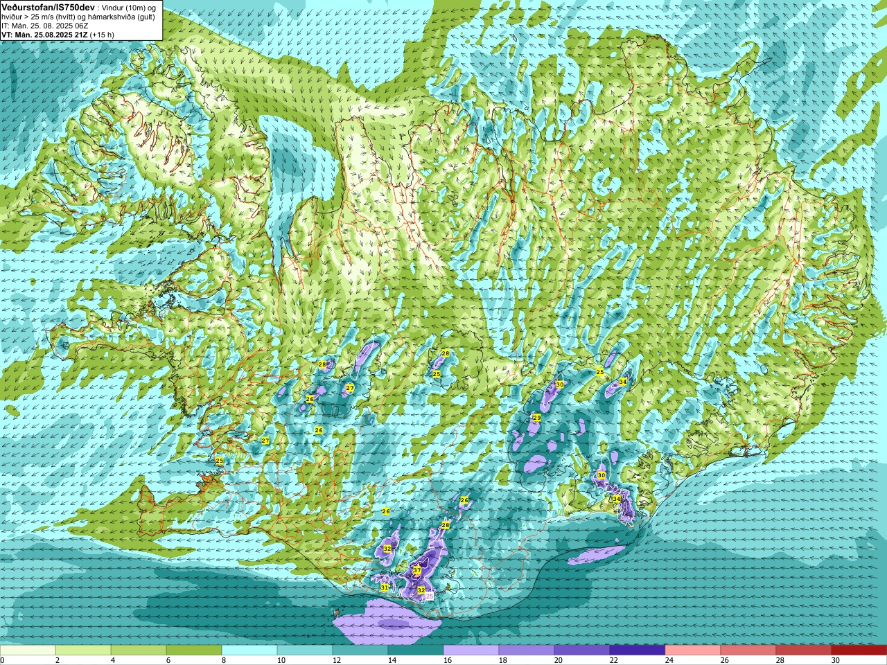Click the 26–28 m/s salmon legend swatch

(748, 650)
